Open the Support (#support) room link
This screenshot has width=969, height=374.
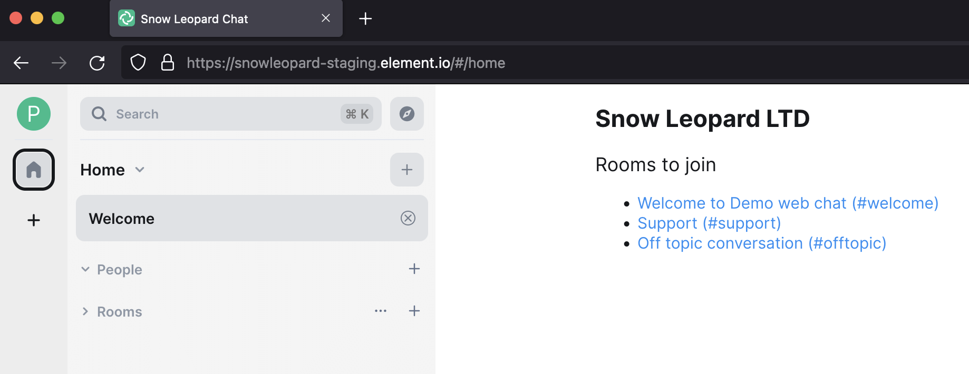coord(709,223)
